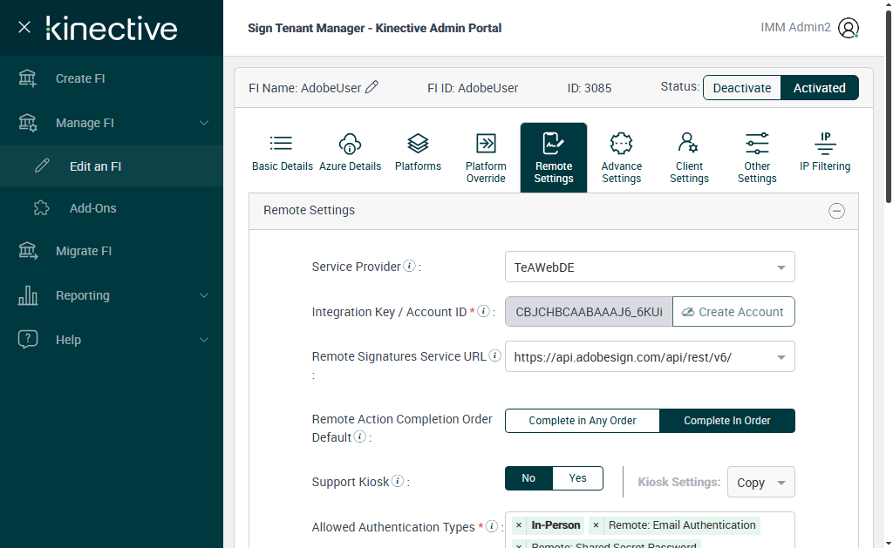Switch to Azure Details tab

coord(350,158)
